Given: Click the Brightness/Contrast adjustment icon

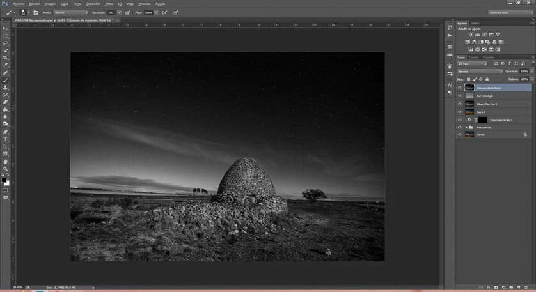Looking at the screenshot, I should pyautogui.click(x=471, y=34).
